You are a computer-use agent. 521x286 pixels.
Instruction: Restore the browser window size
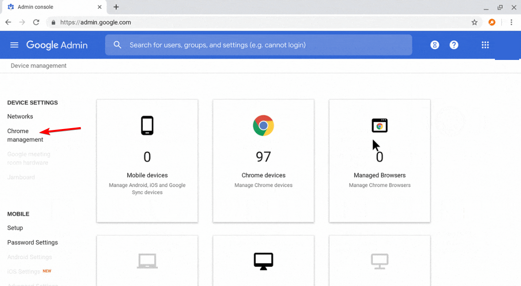click(500, 7)
